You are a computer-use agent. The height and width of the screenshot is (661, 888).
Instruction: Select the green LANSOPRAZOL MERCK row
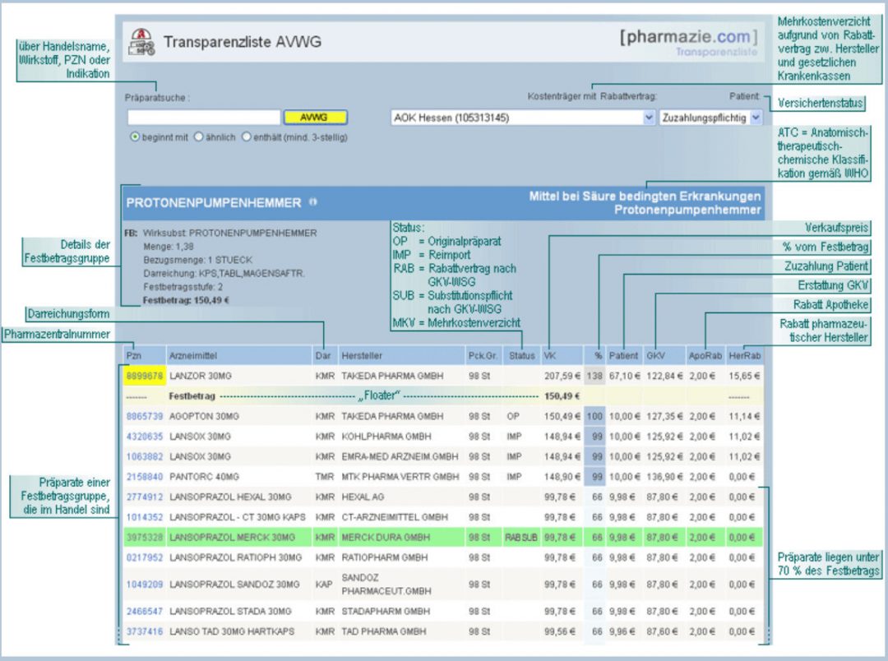pos(370,537)
